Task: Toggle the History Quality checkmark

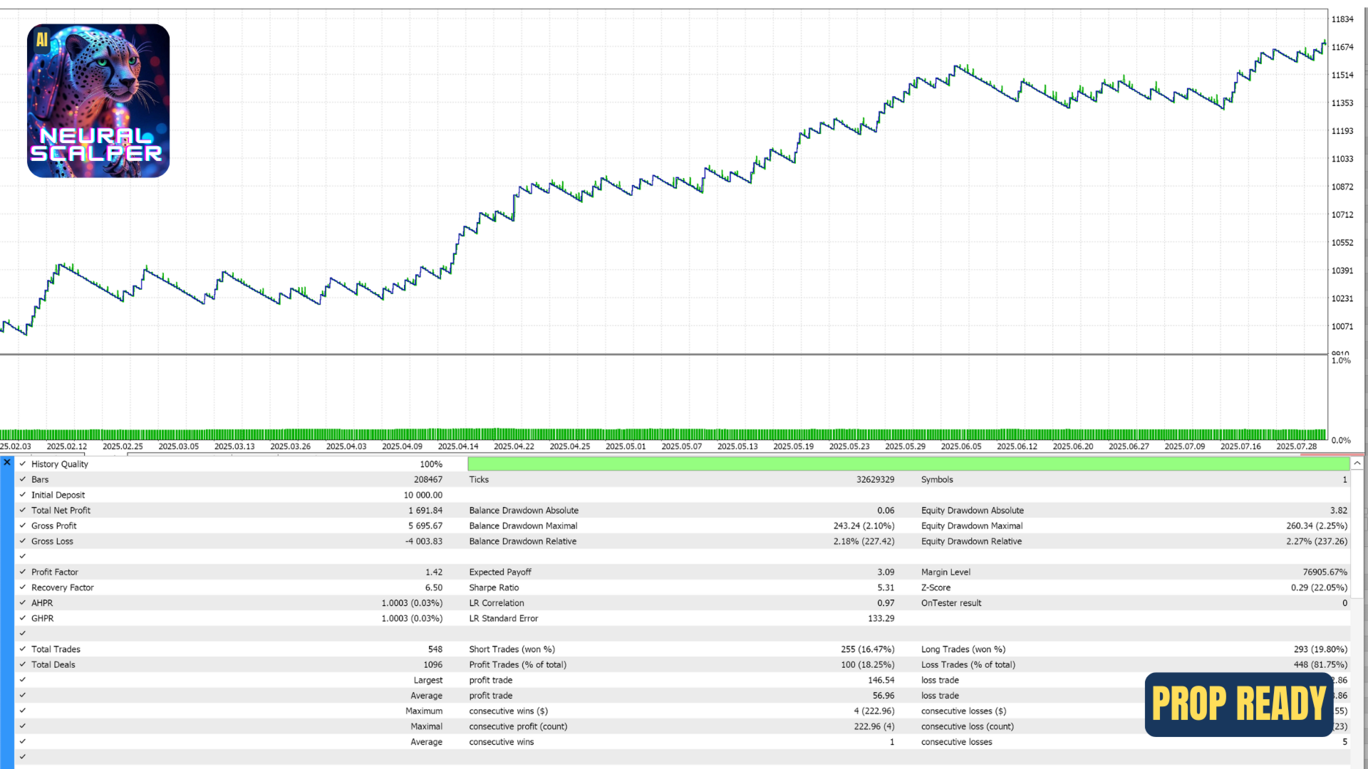Action: coord(23,464)
